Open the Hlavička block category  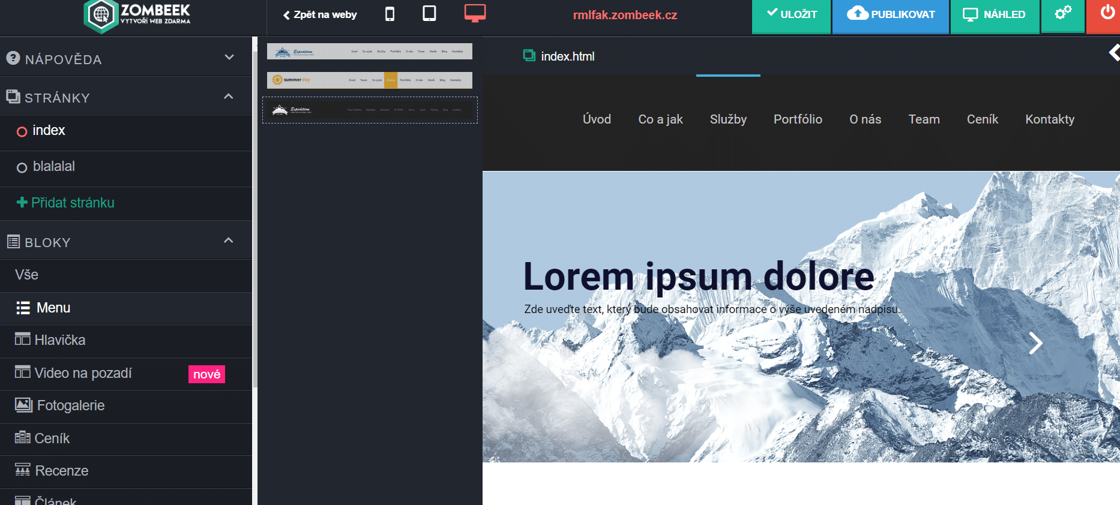tap(126, 341)
